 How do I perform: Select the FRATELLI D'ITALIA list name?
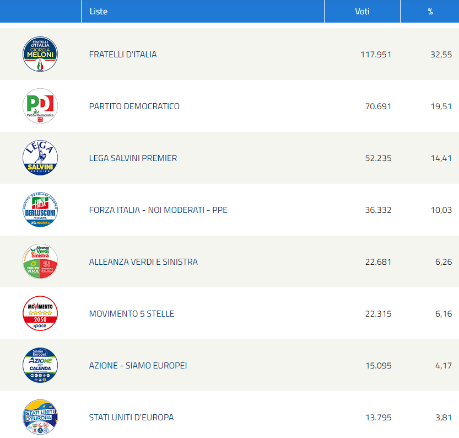[x=123, y=55]
